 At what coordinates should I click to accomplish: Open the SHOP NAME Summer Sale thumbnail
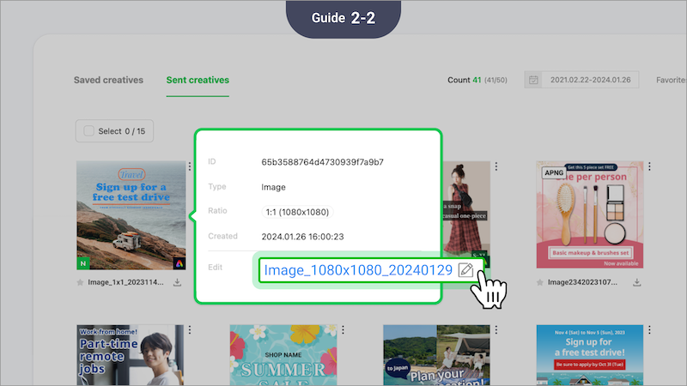(283, 355)
